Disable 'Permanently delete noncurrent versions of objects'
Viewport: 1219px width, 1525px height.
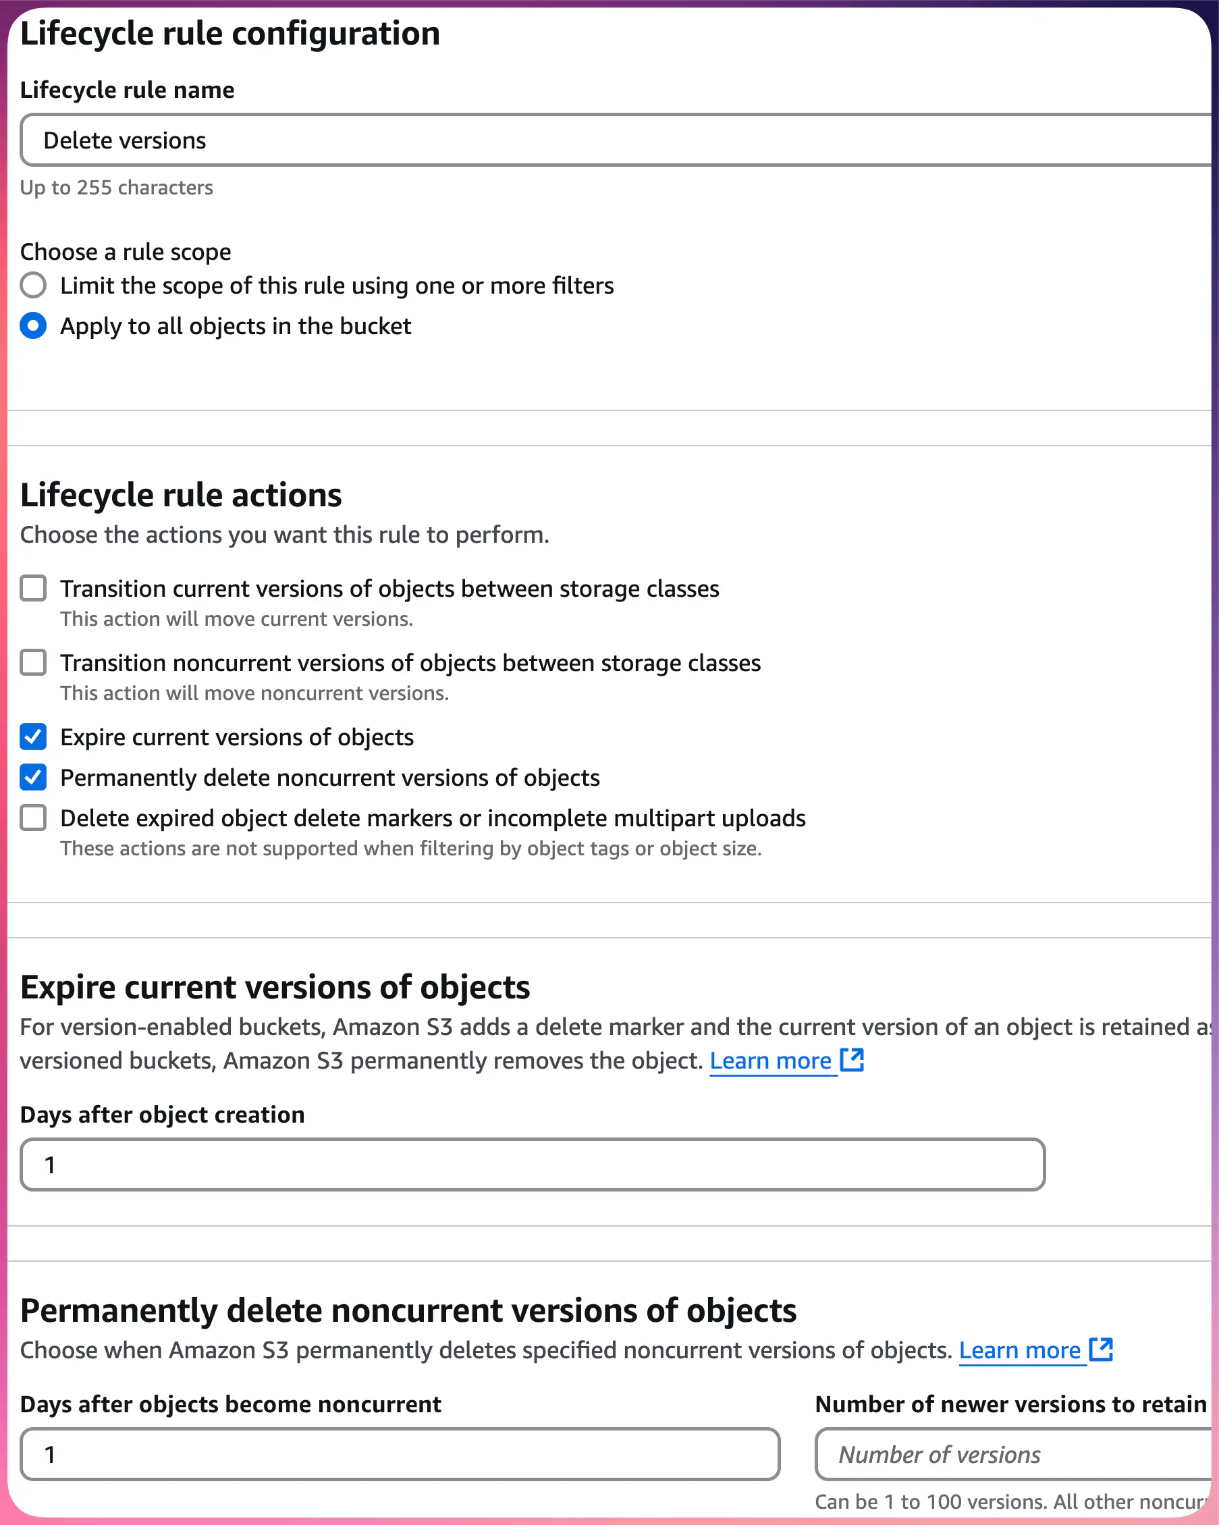click(x=32, y=778)
